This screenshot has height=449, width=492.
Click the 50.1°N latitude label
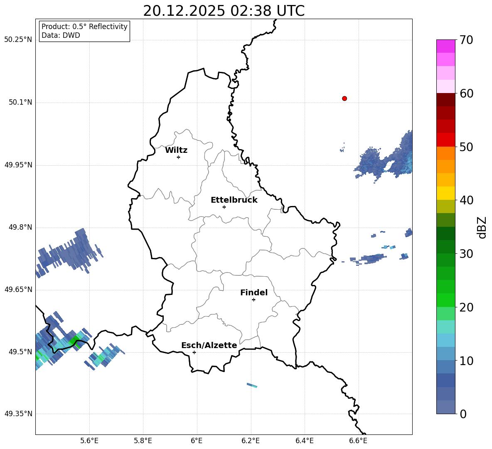[x=20, y=102]
